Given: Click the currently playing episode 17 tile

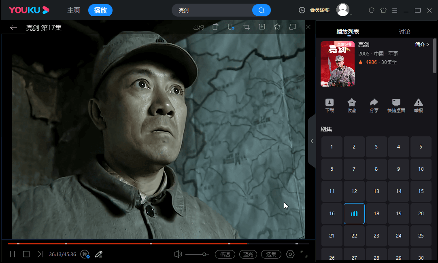Looking at the screenshot, I should [x=354, y=214].
